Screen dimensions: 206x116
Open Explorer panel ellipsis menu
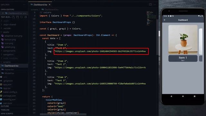point(24,5)
